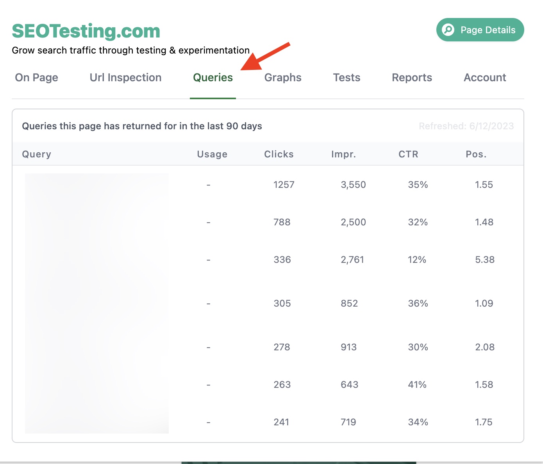Viewport: 543px width, 464px height.
Task: Select the 305 clicks cell
Action: pyautogui.click(x=282, y=303)
